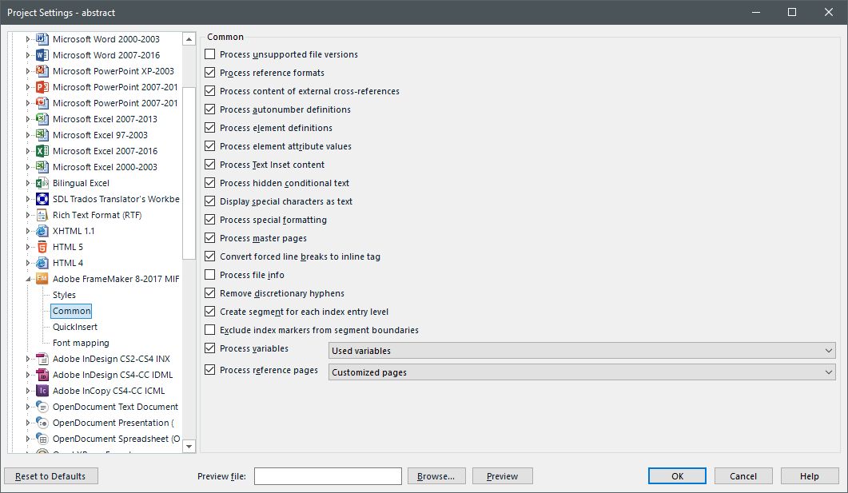The height and width of the screenshot is (493, 848).
Task: Click the Microsoft Word 2000-2003 file type icon
Action: tap(42, 39)
